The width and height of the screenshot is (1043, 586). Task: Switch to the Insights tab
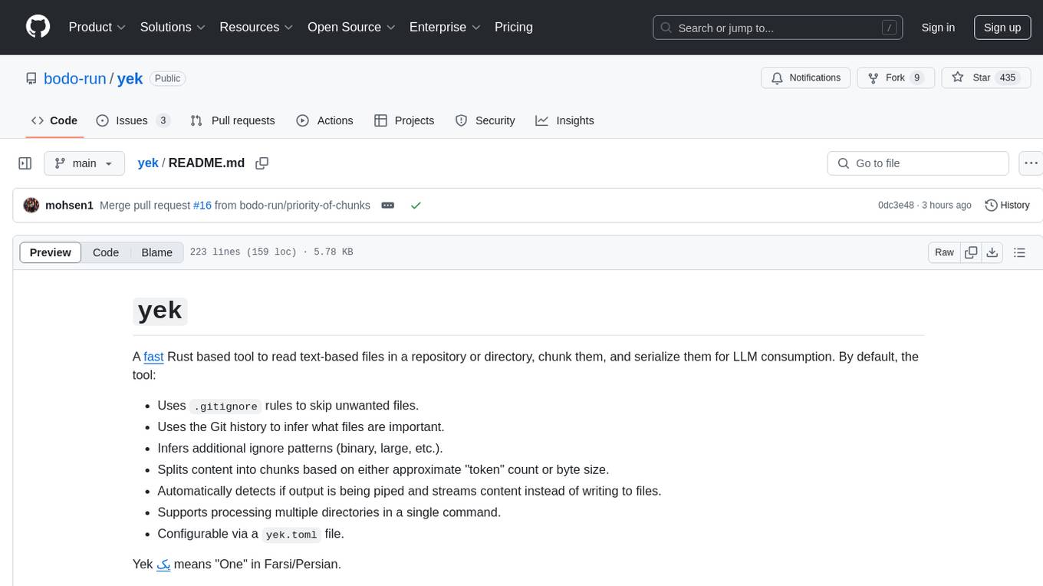tap(564, 120)
